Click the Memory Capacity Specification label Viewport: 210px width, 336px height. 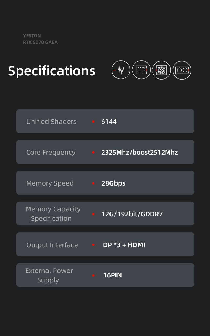[53, 214]
